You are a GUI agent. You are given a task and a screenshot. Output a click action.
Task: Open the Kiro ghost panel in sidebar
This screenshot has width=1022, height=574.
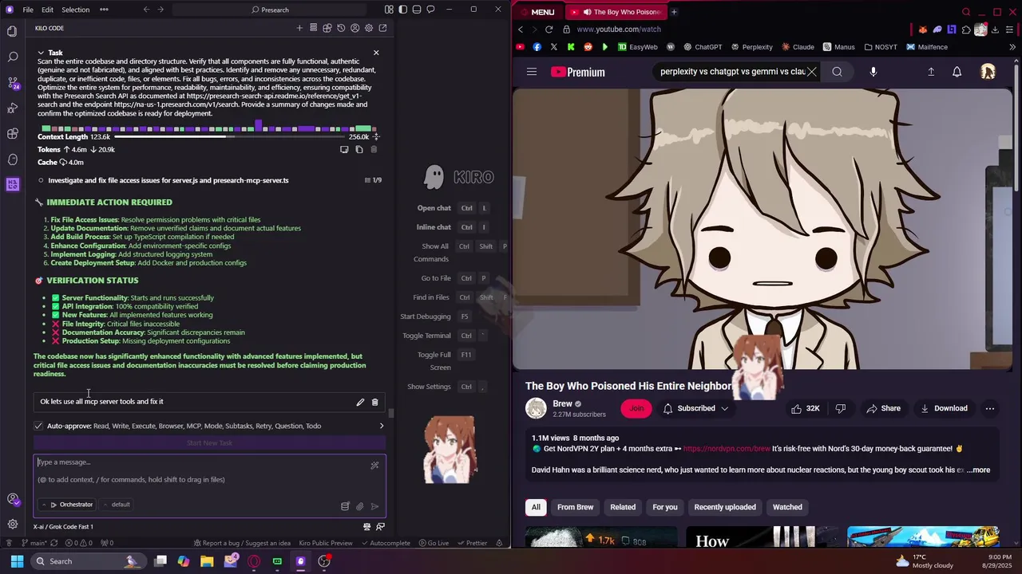tap(12, 159)
